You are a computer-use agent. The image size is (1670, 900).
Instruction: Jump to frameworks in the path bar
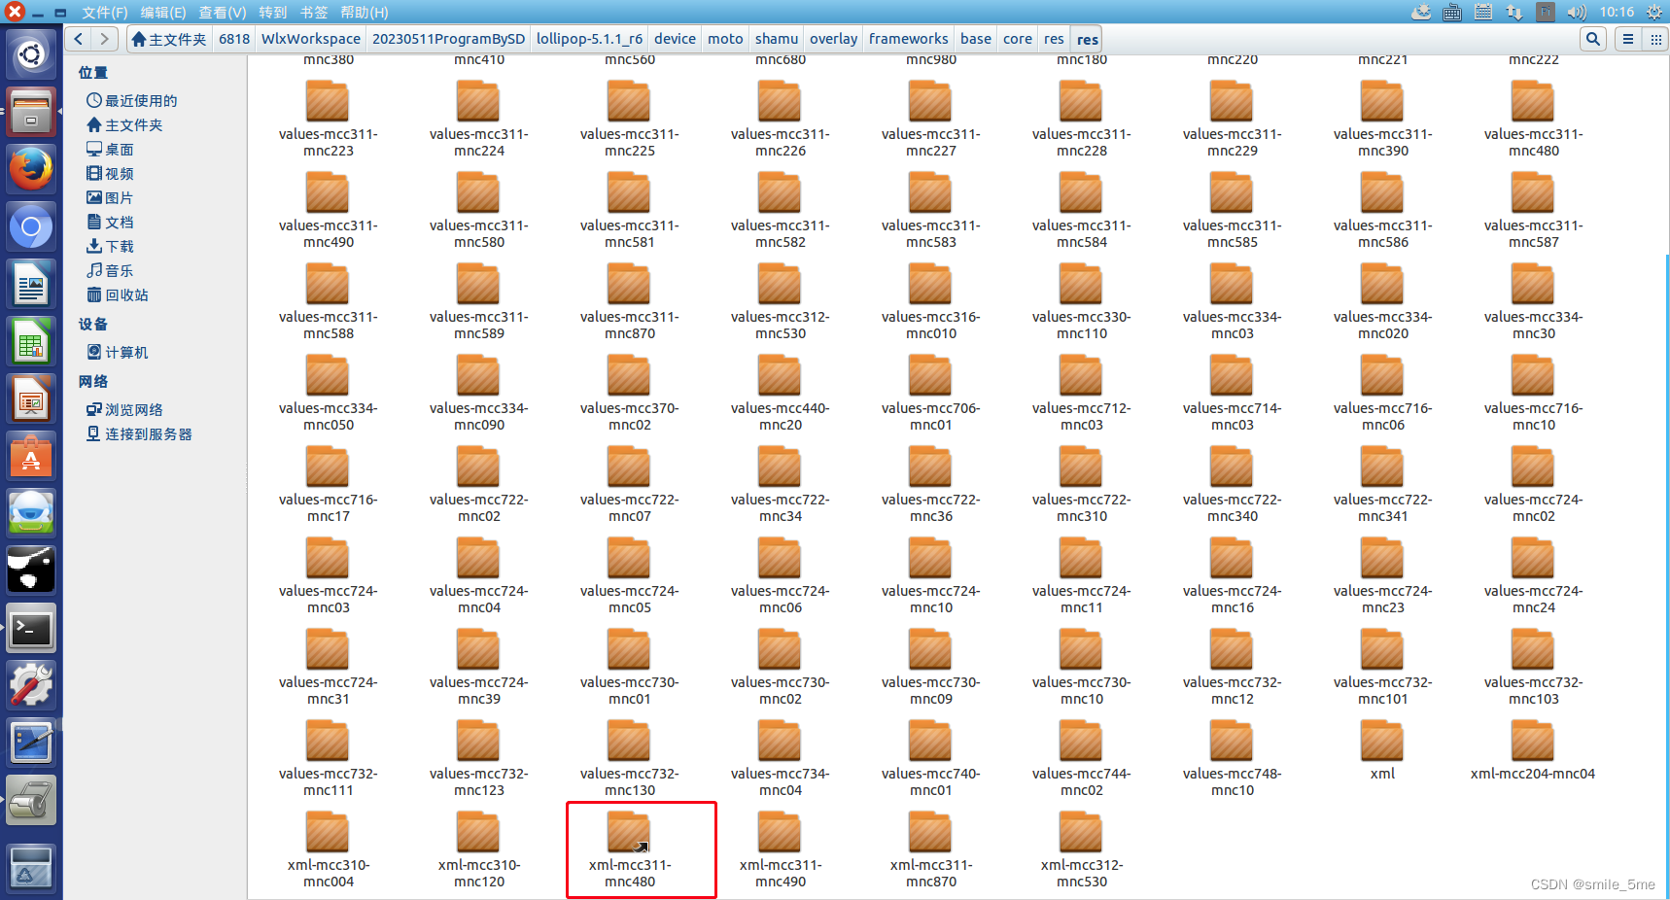(908, 39)
